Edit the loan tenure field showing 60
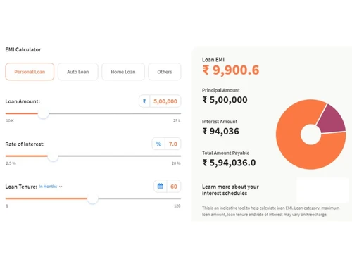Viewport: 352px width, 264px height. pos(174,187)
